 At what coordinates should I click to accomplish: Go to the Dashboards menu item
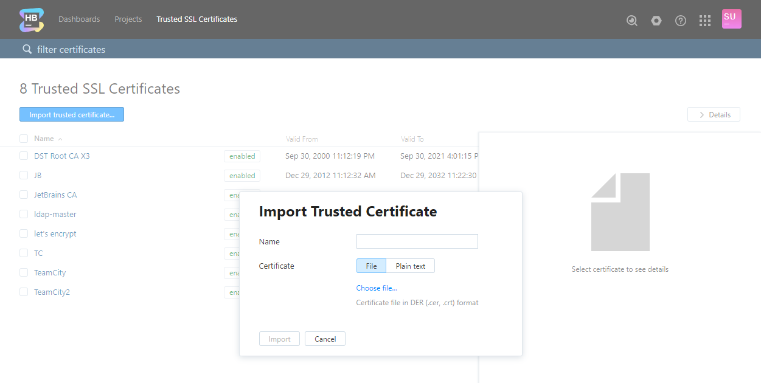click(79, 19)
